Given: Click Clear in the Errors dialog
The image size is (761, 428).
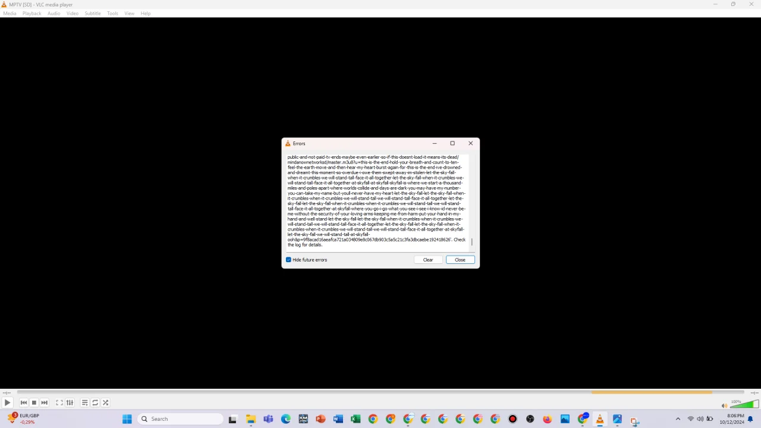Looking at the screenshot, I should coord(428,260).
